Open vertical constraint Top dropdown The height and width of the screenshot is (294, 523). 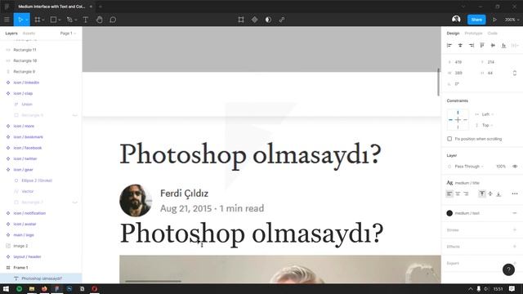click(x=487, y=125)
